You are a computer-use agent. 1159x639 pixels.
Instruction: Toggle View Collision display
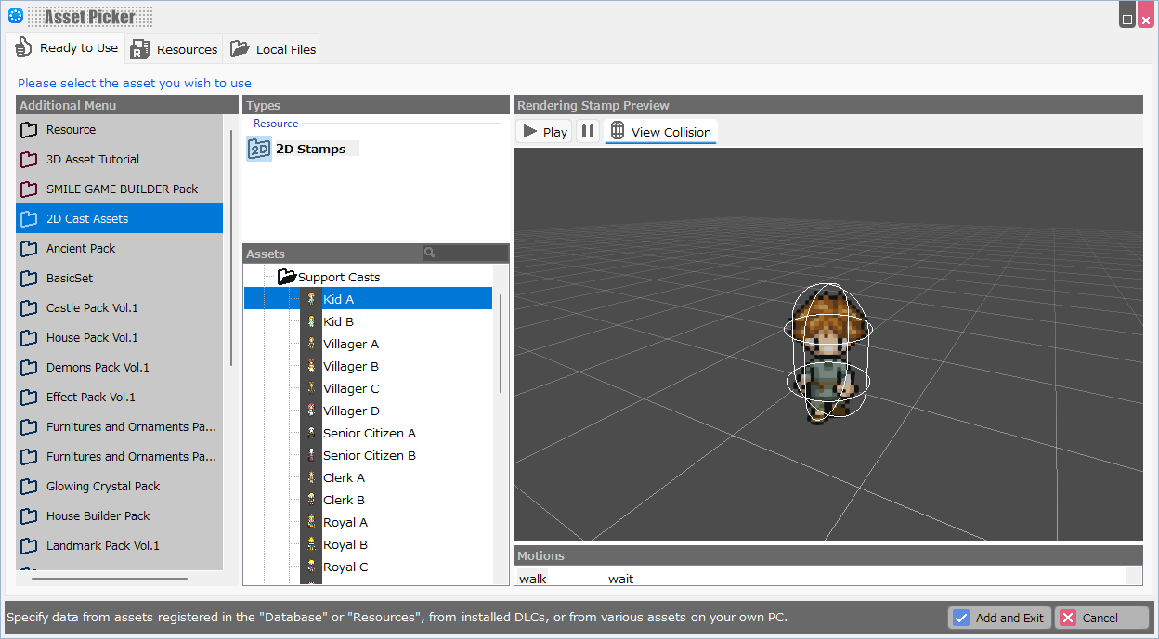click(x=660, y=132)
